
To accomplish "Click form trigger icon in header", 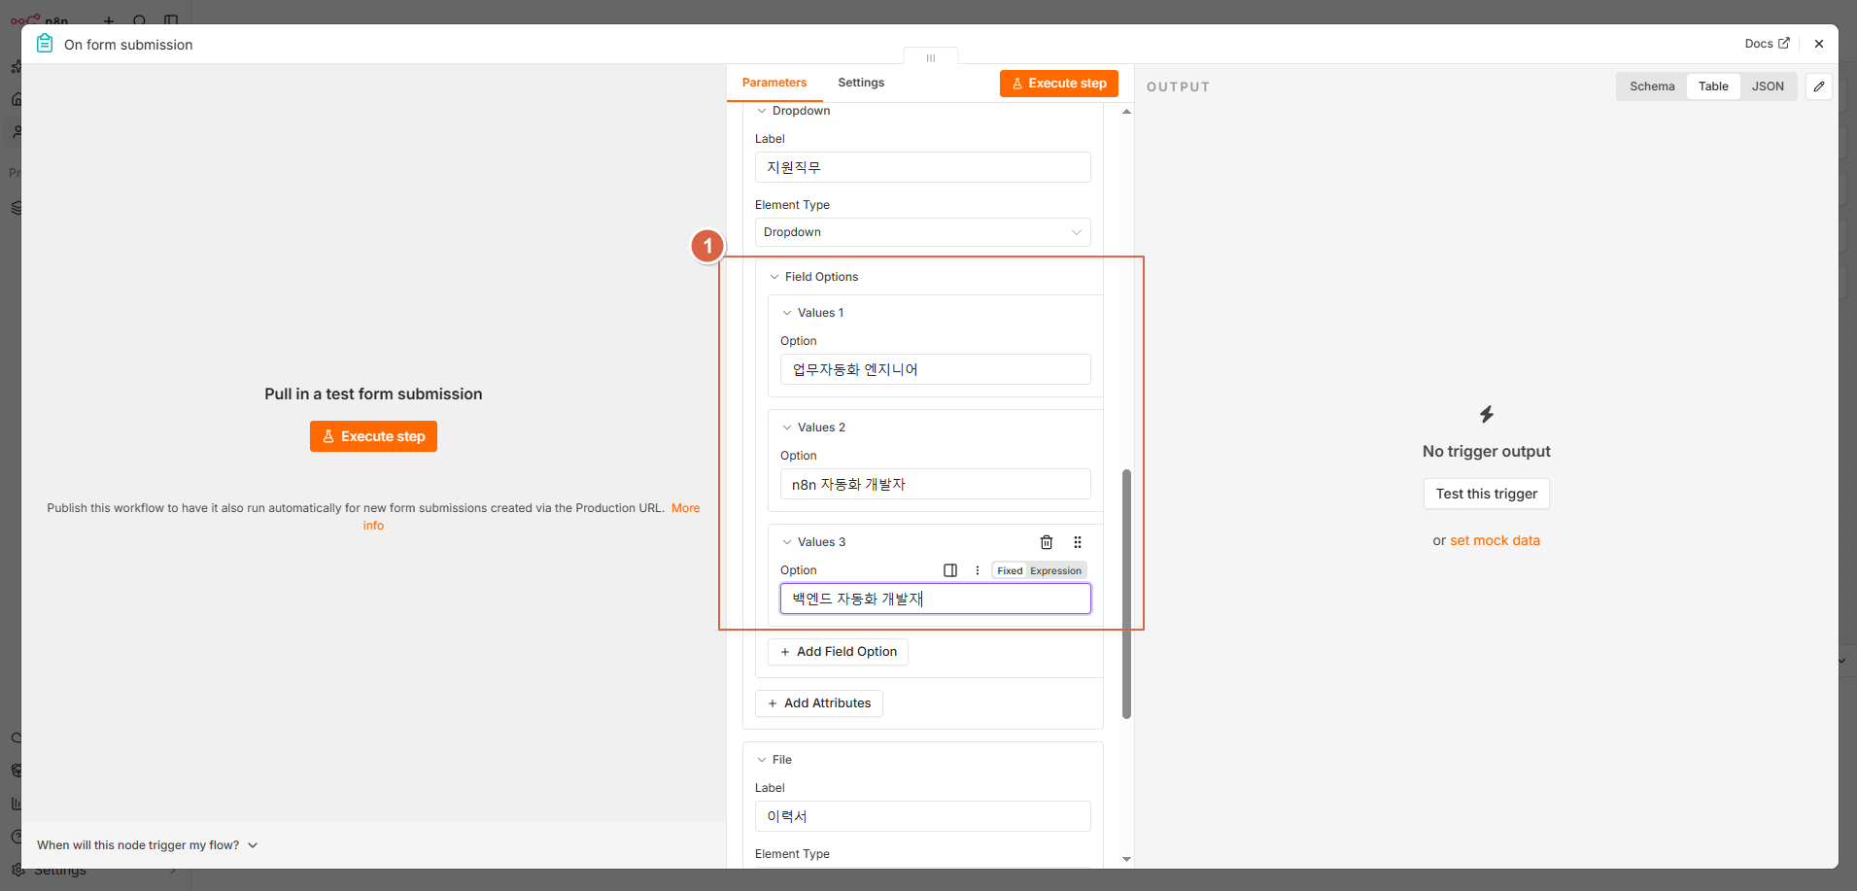I will 45,44.
